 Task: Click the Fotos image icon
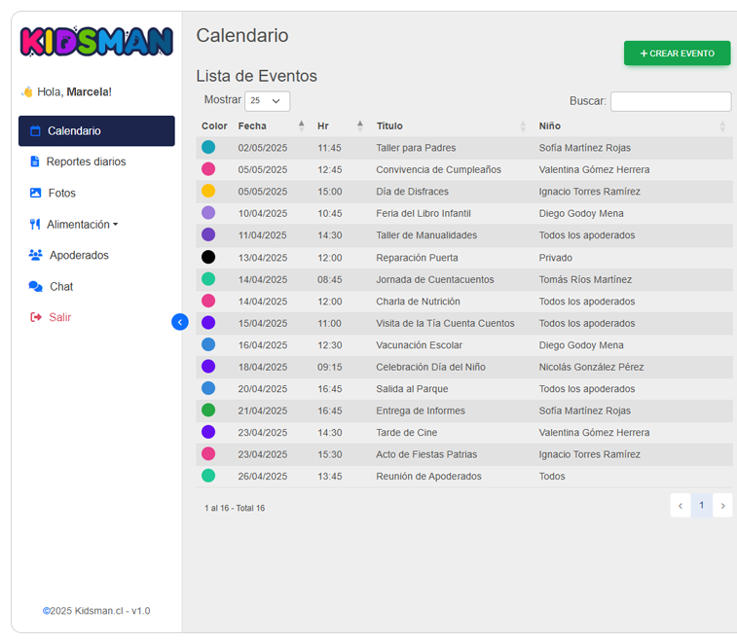pos(35,193)
